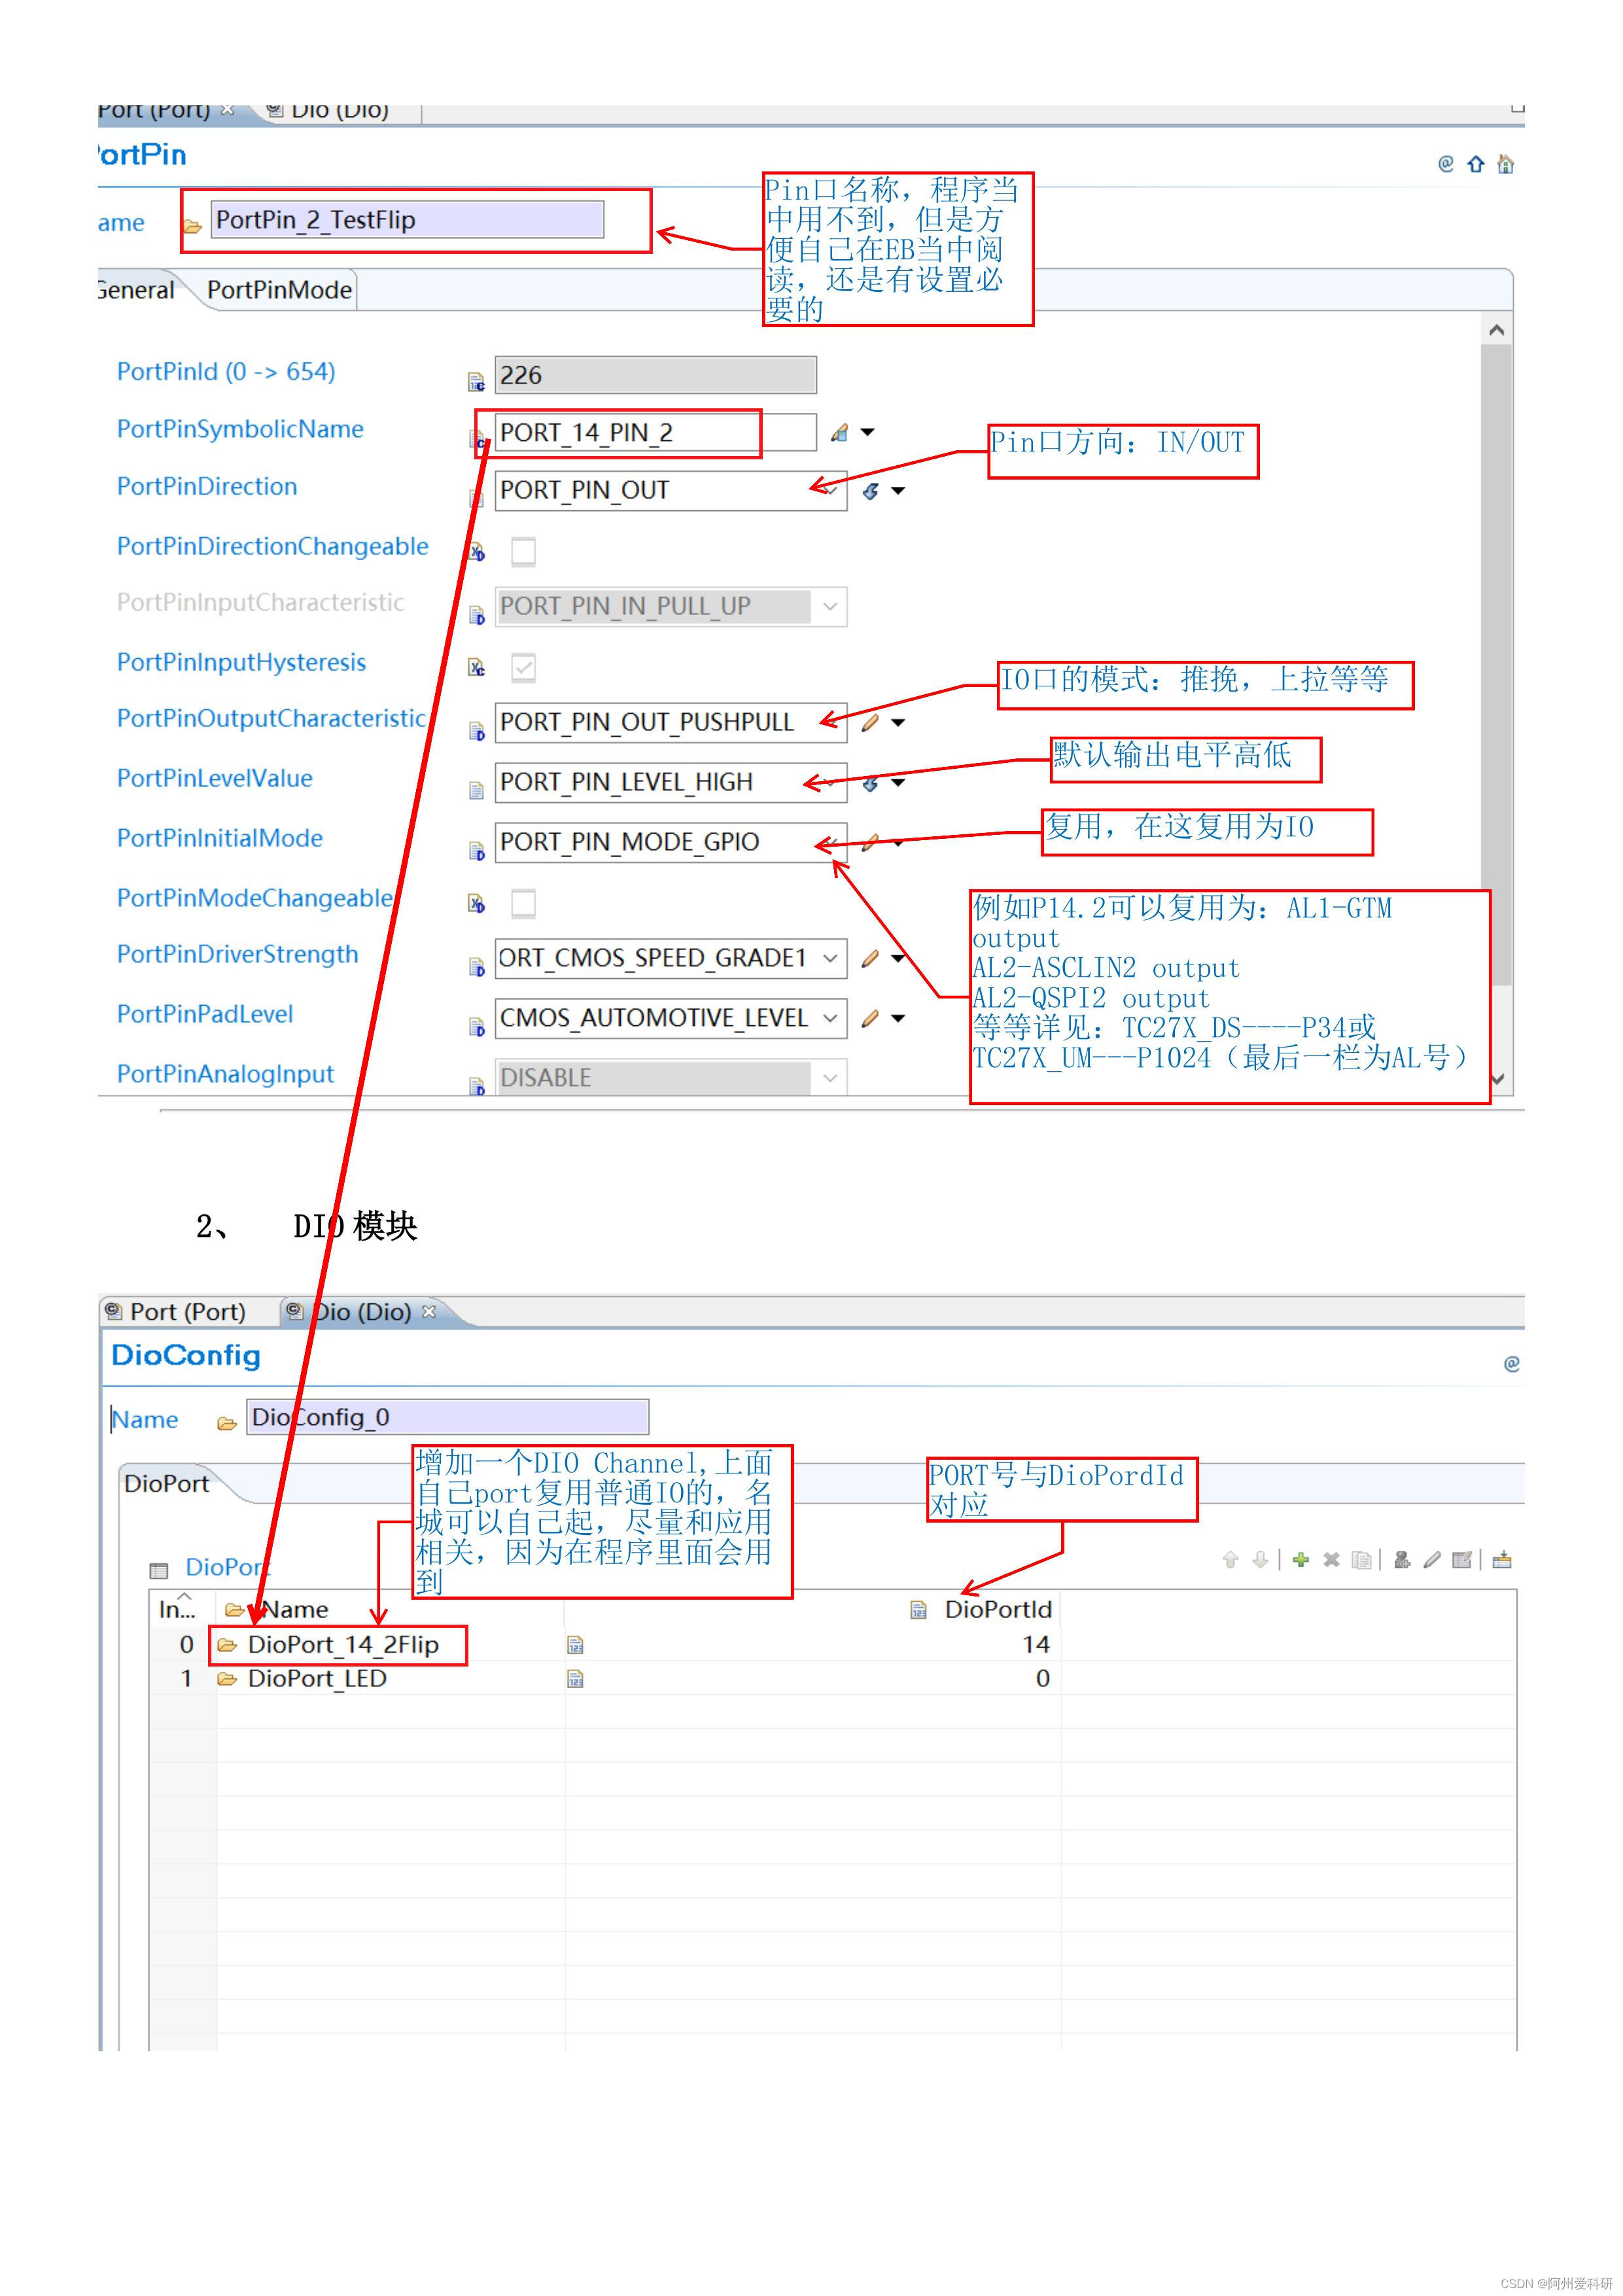Click the PortPinLevelValue label link
The height and width of the screenshot is (2296, 1623).
[x=215, y=778]
